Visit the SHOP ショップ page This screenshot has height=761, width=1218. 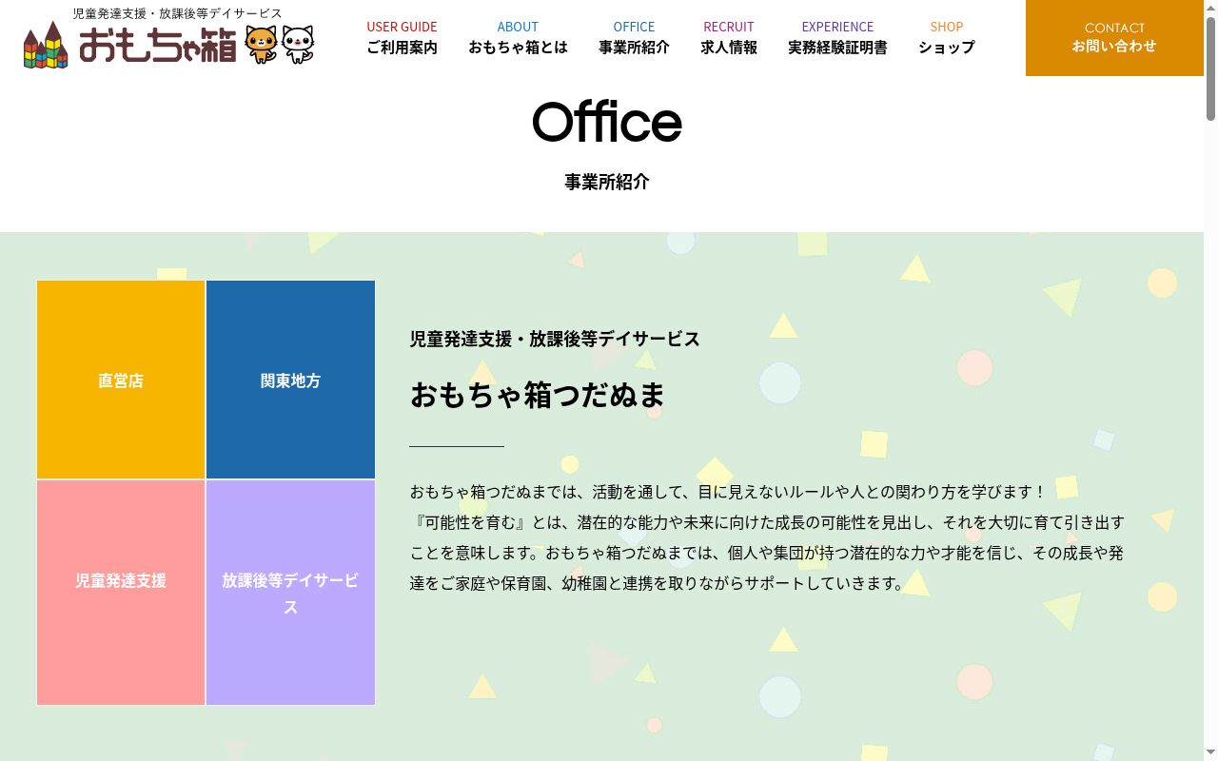pyautogui.click(x=947, y=38)
